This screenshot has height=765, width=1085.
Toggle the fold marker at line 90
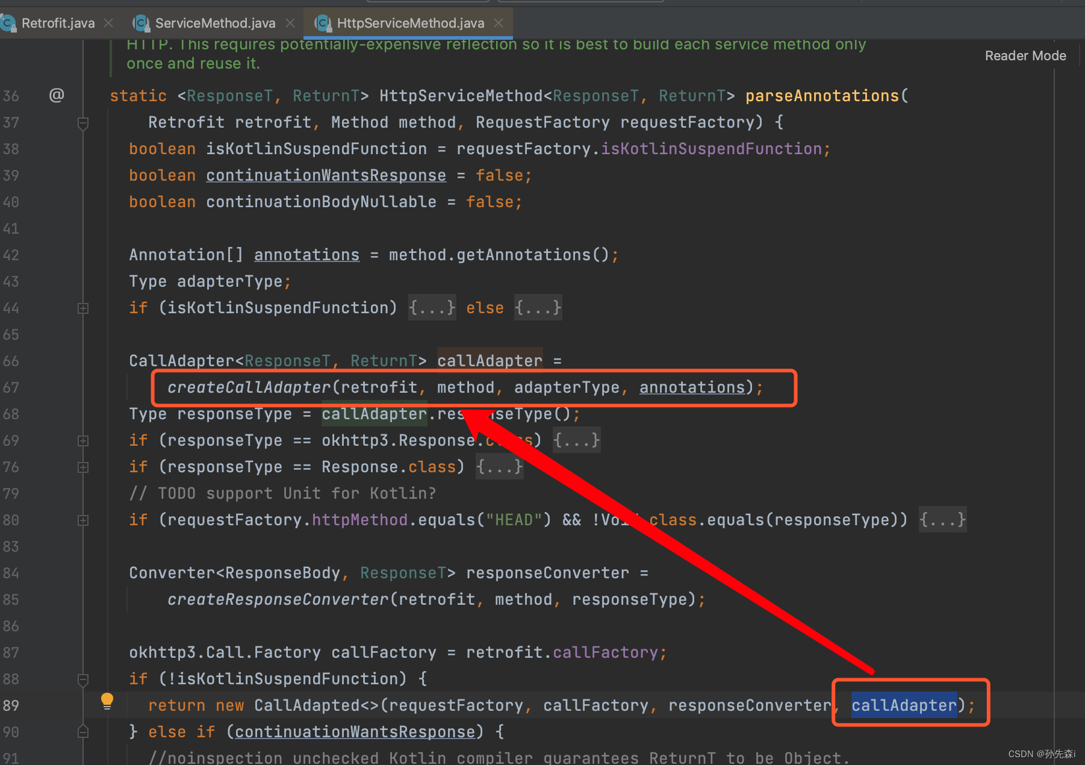[x=83, y=731]
